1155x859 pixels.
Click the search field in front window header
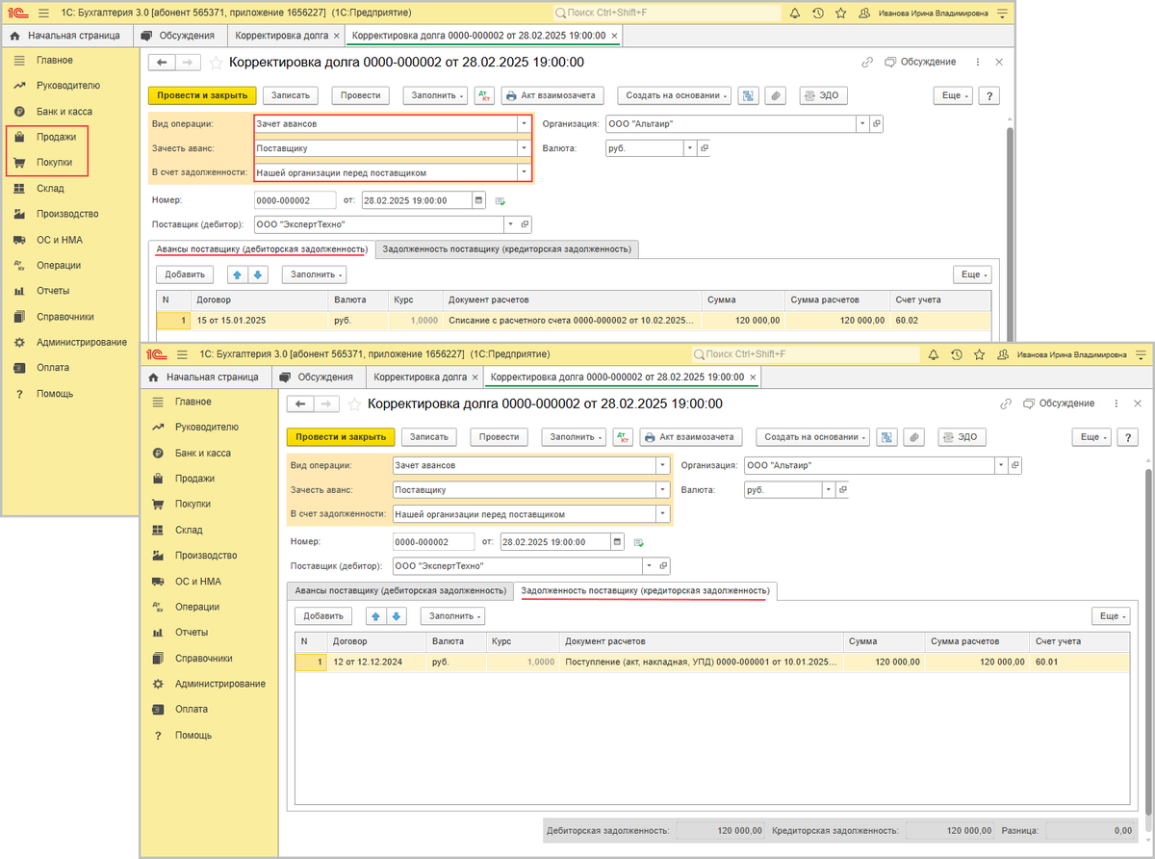[x=805, y=354]
